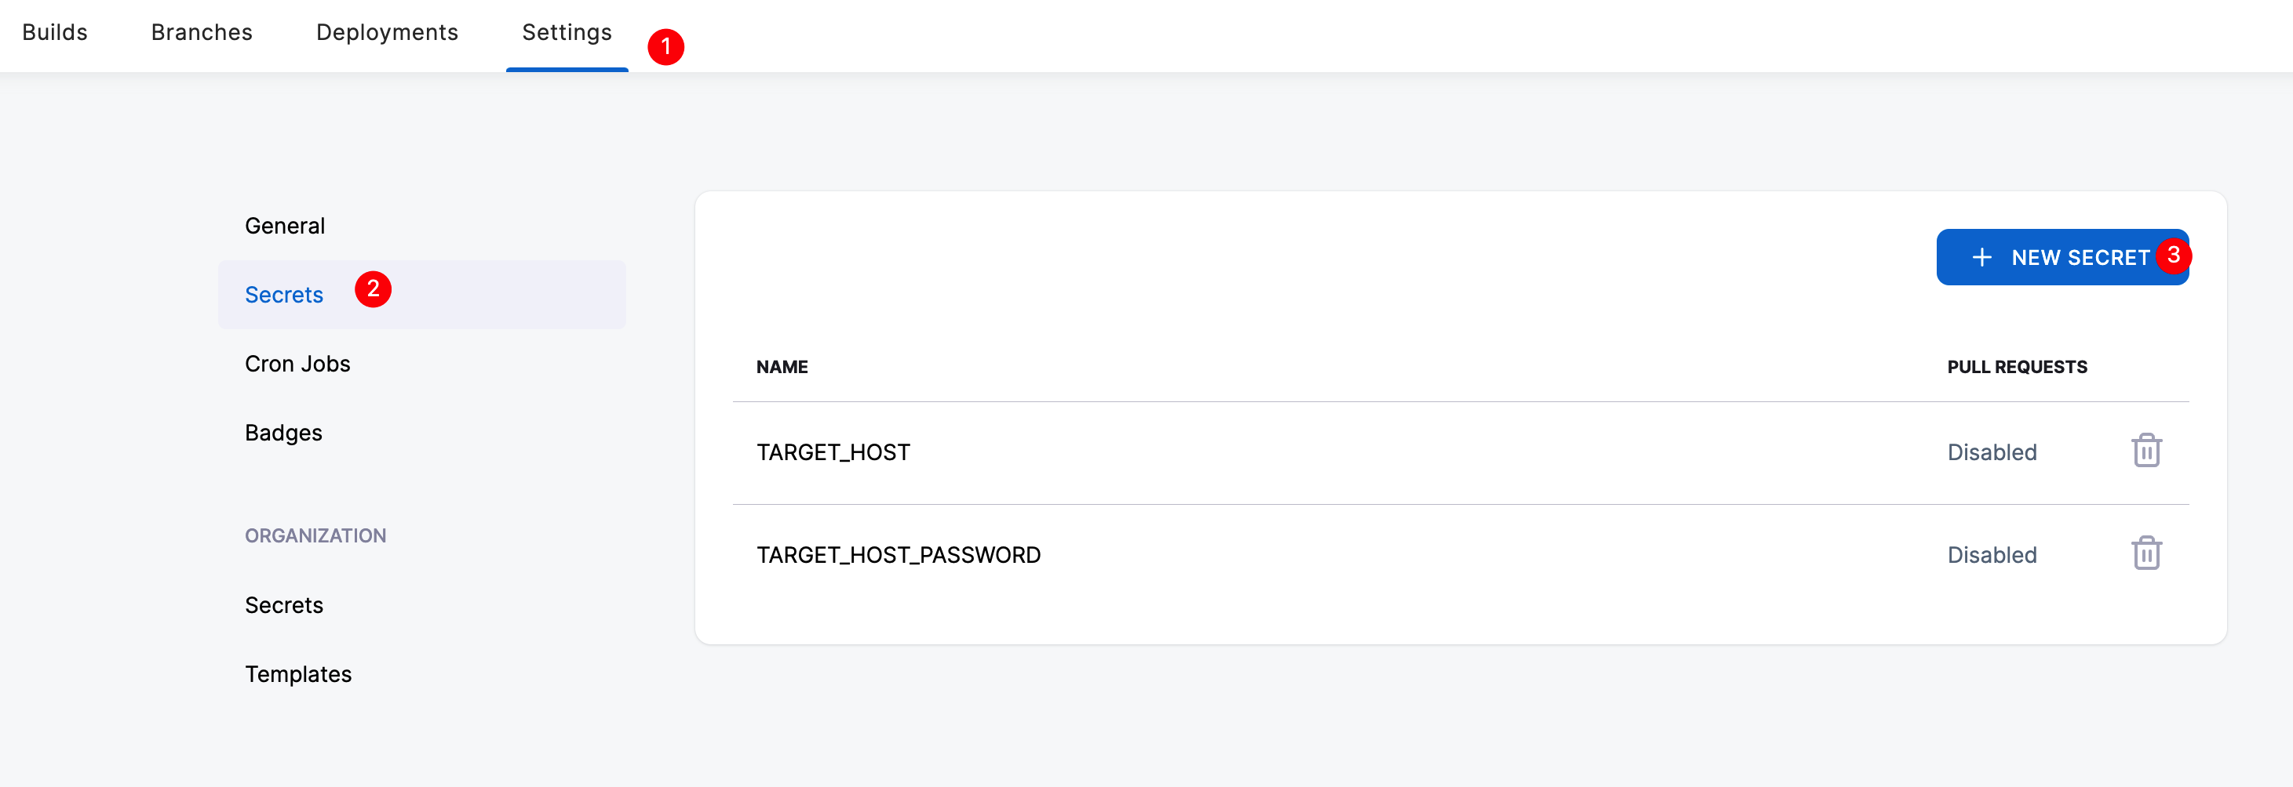The height and width of the screenshot is (787, 2293).
Task: Select the highlighted Secrets sidebar item
Action: pyautogui.click(x=284, y=296)
